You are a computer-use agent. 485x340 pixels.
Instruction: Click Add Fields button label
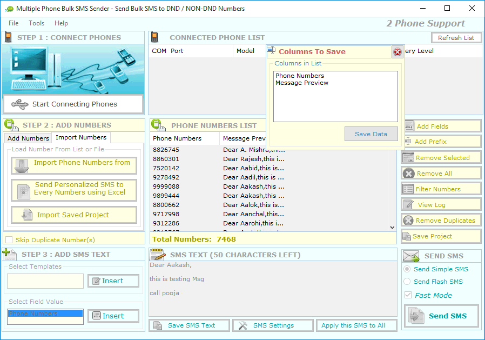[432, 126]
